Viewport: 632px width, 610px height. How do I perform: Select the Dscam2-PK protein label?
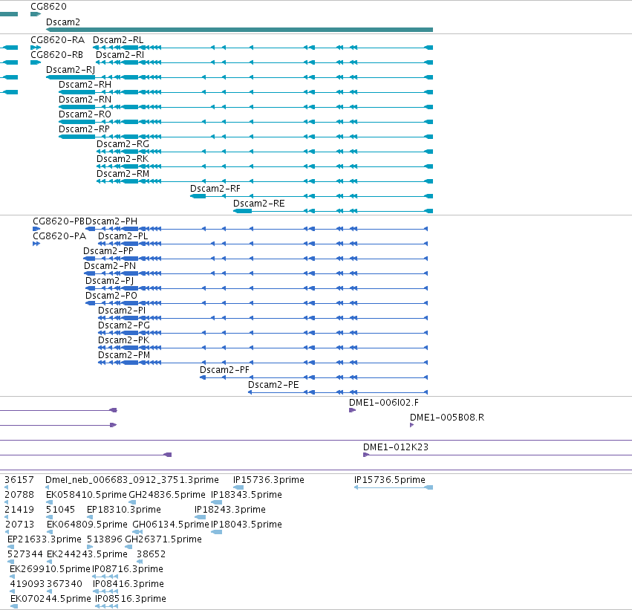click(x=124, y=340)
